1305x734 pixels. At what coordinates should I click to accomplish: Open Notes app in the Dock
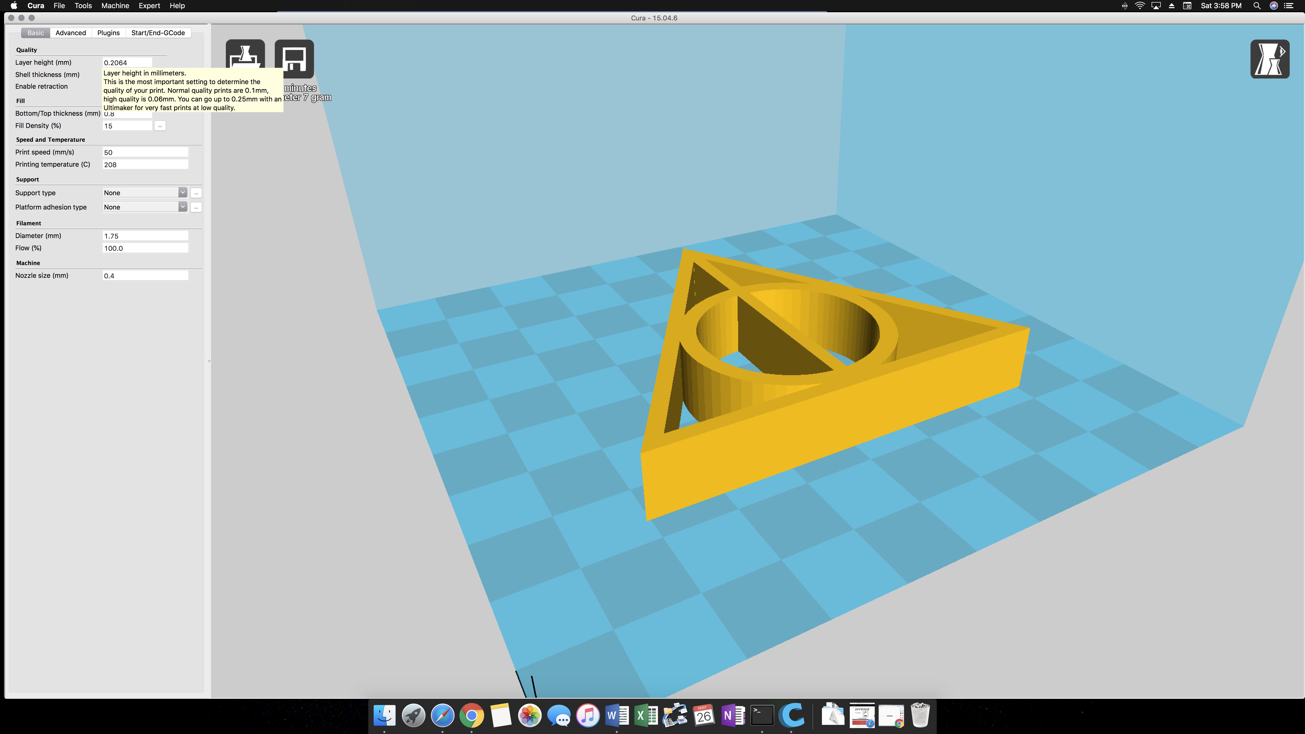tap(501, 715)
